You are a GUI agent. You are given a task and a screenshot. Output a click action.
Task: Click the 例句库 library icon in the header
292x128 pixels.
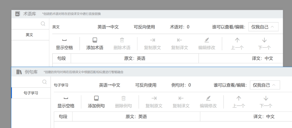[19, 72]
